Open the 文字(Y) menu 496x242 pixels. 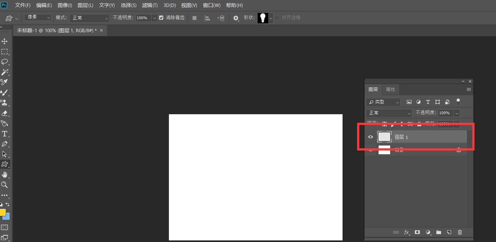107,5
